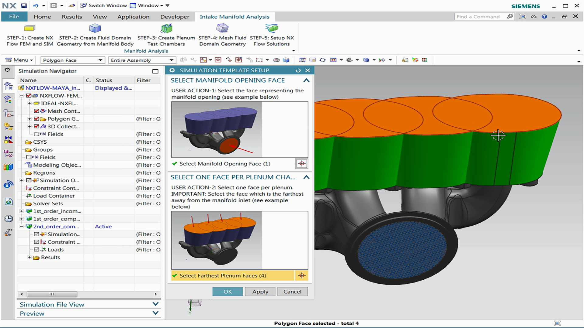Click the reset icon in Simulation Template Setup header
Image resolution: width=584 pixels, height=328 pixels.
click(x=298, y=70)
